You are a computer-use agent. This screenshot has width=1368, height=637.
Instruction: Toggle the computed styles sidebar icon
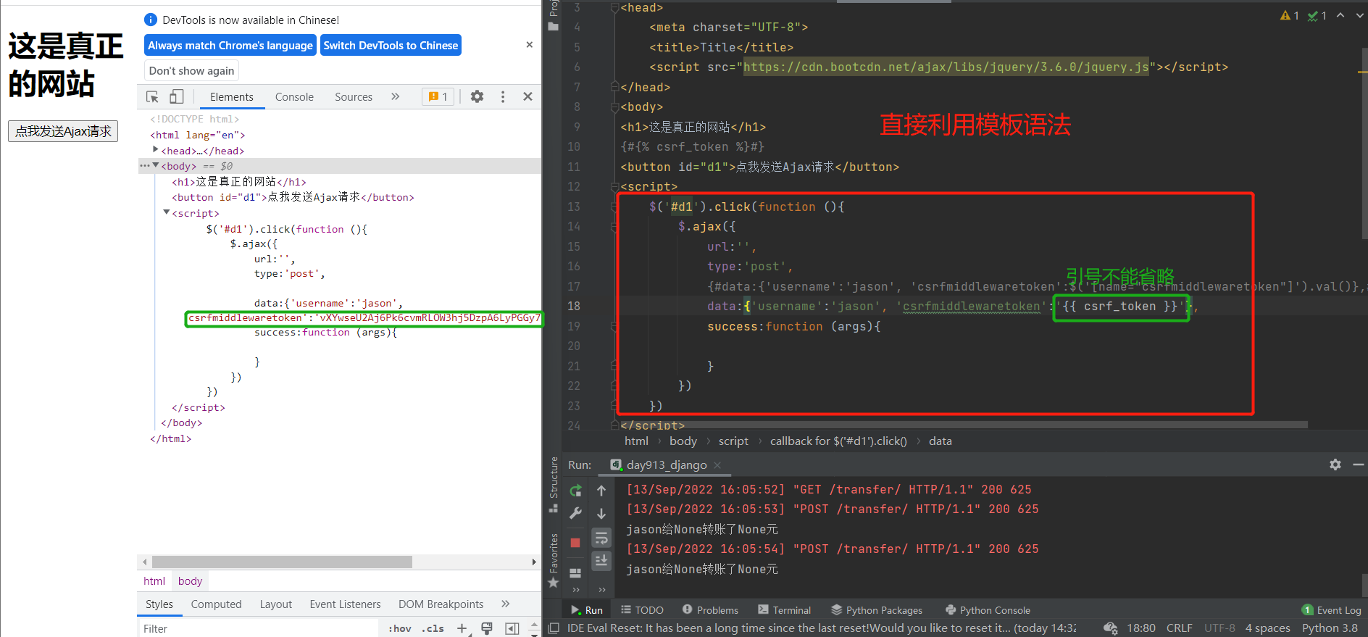tap(512, 628)
